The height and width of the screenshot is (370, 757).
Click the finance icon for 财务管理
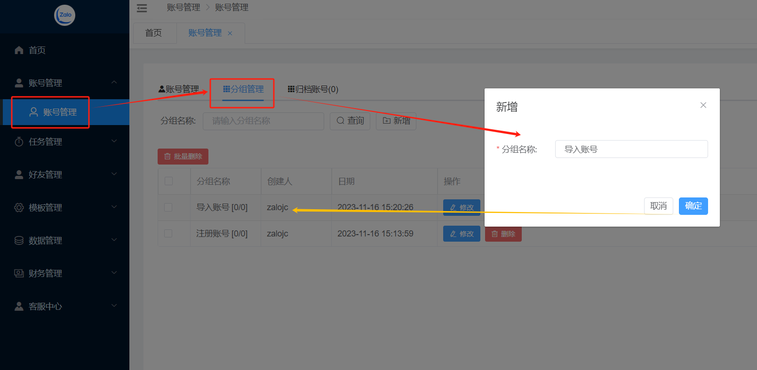19,273
